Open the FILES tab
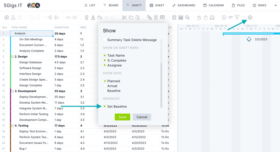280x152 pixels. coord(238,5)
